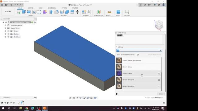Open the data panel grid icon
This screenshot has height=111, width=198.
2,5
